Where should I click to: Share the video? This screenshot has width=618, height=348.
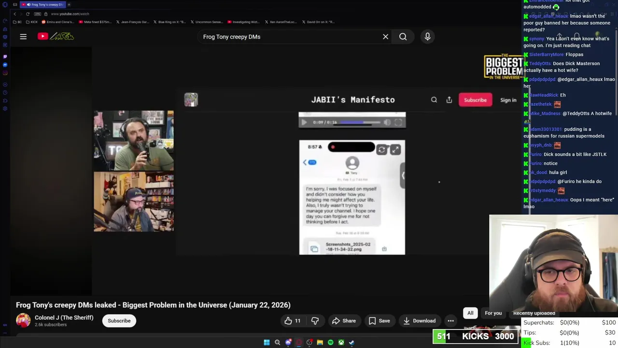pos(344,321)
